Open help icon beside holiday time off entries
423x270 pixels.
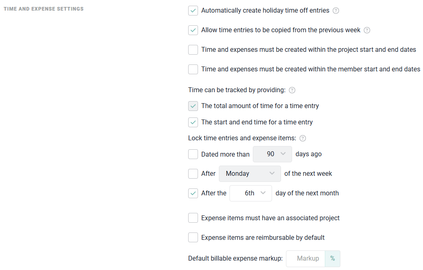(x=336, y=11)
